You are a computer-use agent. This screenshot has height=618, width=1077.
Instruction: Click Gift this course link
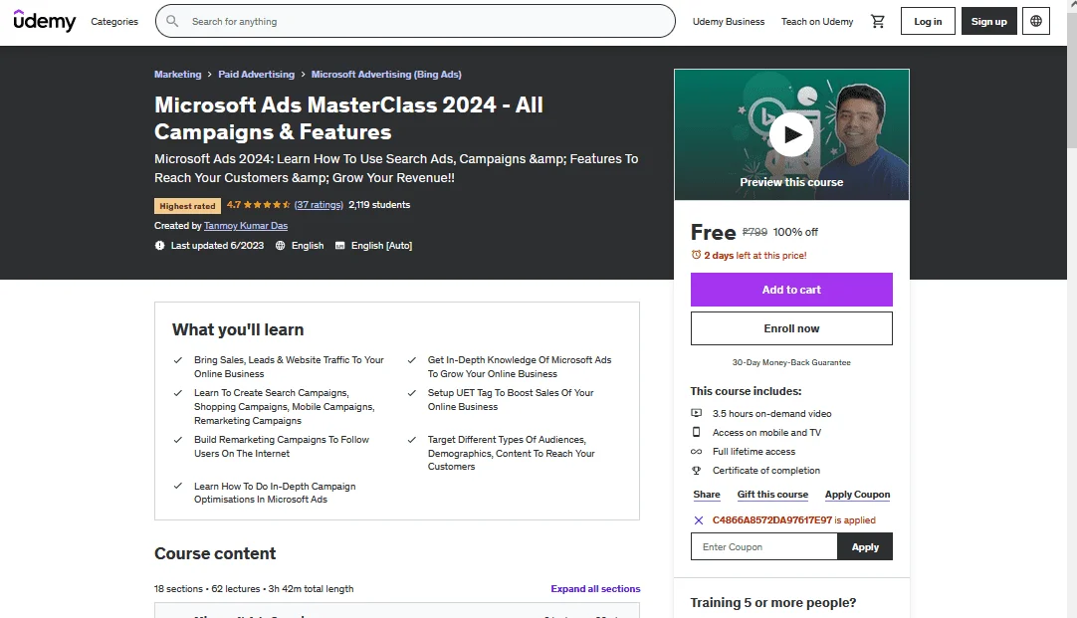coord(772,495)
